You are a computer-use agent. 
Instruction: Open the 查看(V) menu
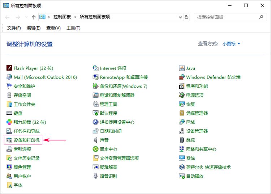[x=53, y=28]
